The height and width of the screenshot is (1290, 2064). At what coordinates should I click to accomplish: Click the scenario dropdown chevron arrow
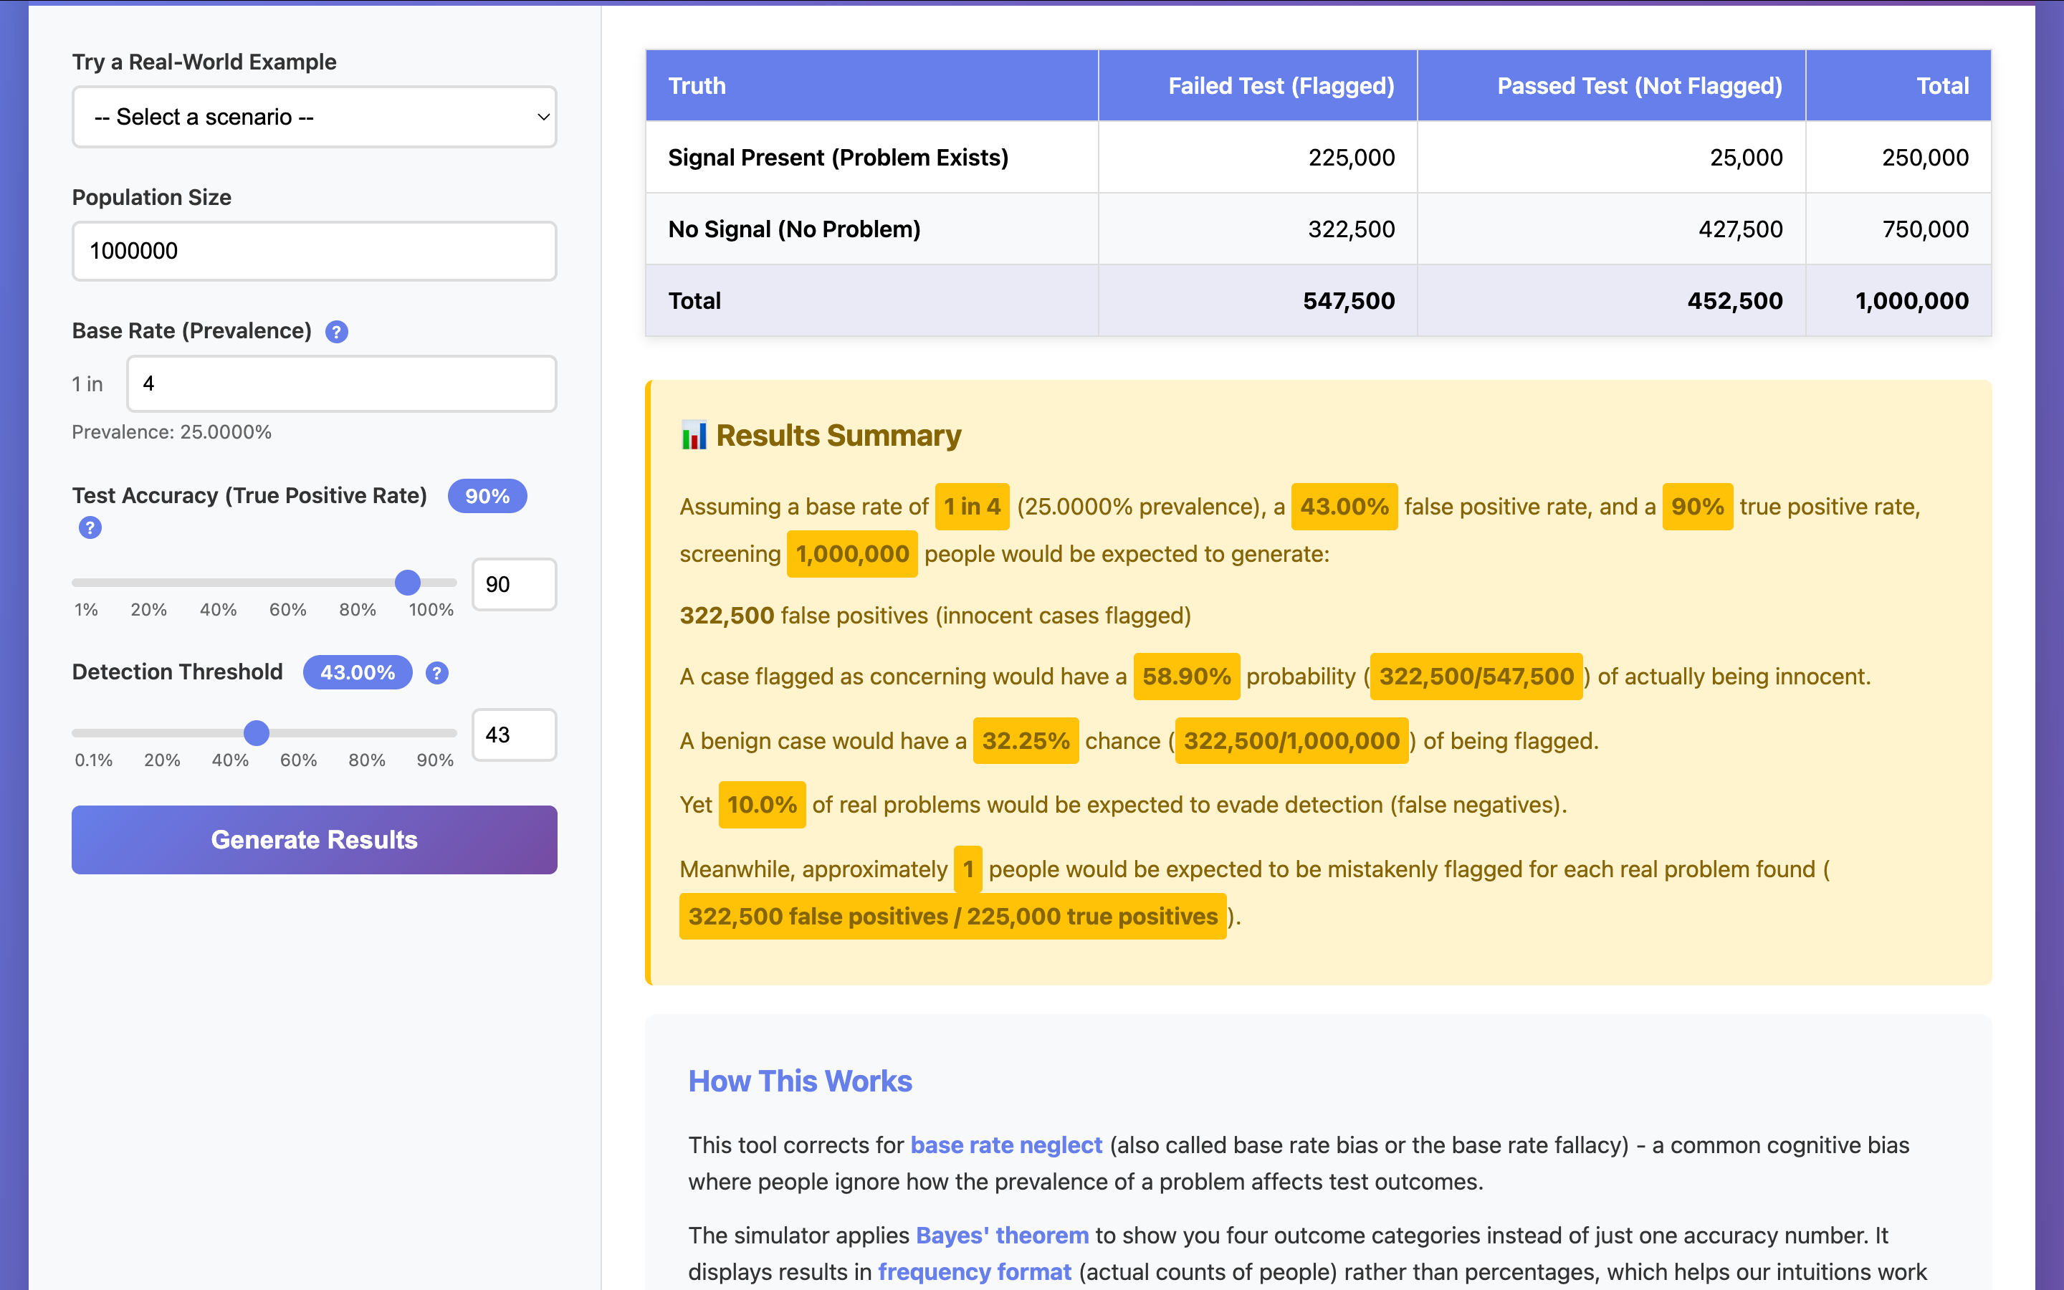point(543,117)
